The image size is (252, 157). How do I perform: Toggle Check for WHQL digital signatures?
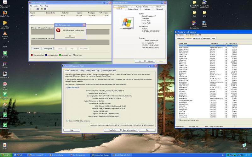[67, 121]
